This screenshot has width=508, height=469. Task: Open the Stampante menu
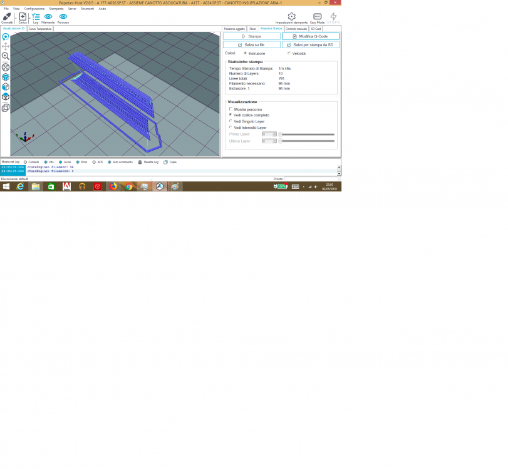[x=56, y=9]
